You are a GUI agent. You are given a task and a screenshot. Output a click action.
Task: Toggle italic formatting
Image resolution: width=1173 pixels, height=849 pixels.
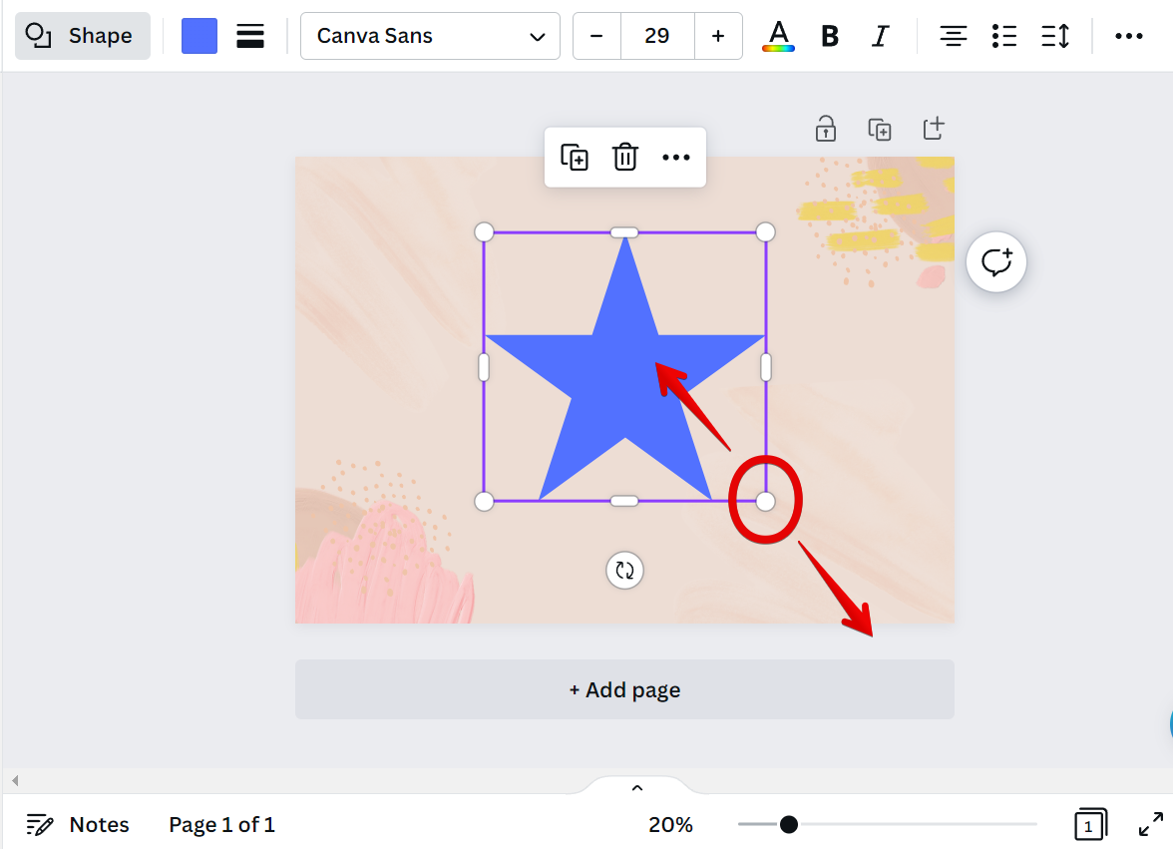pos(879,36)
